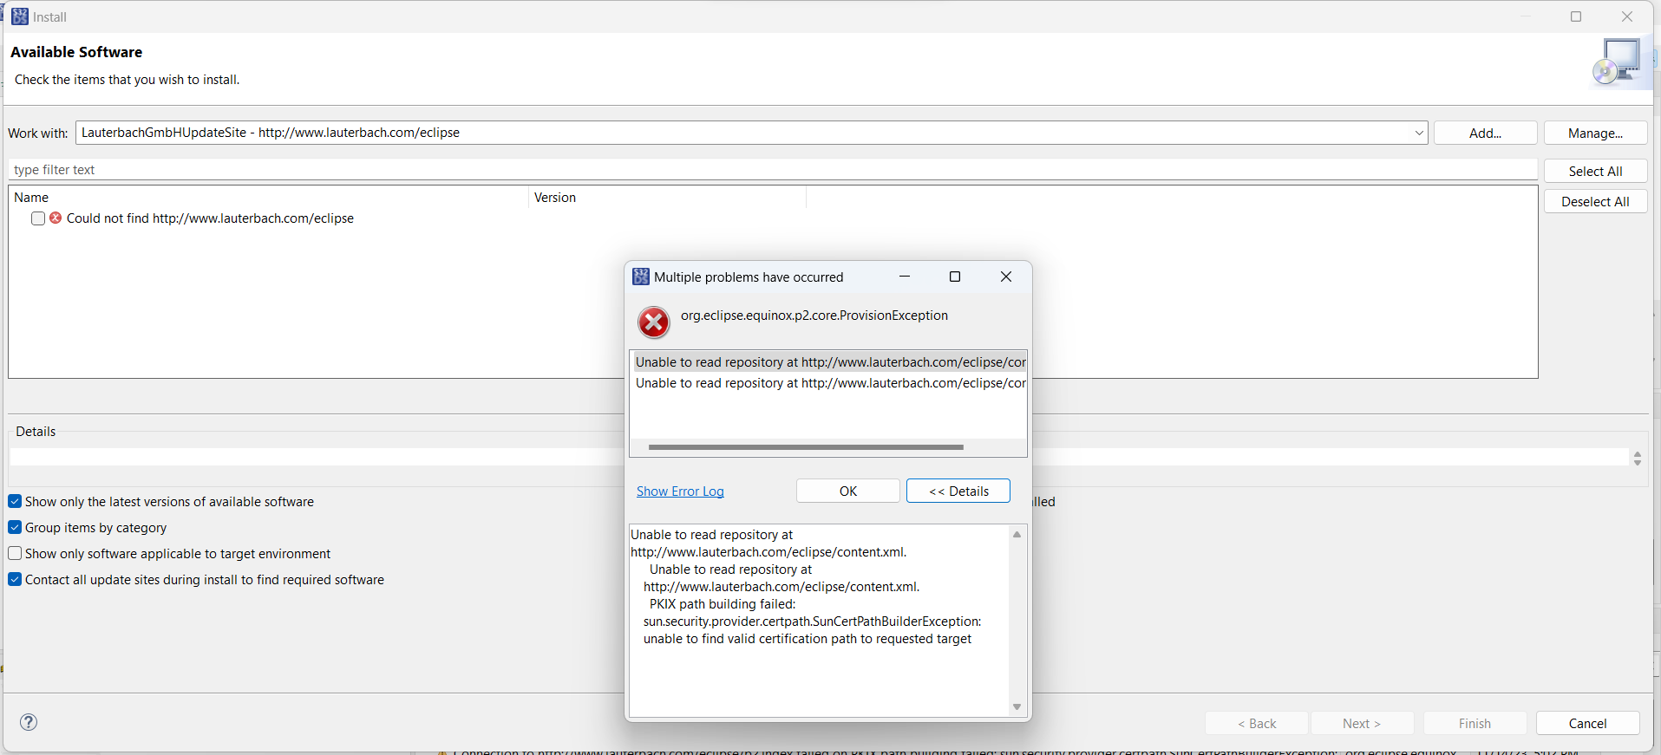Close the 'Multiple problems have occurred' dialog
Viewport: 1661px width, 755px height.
[1006, 277]
